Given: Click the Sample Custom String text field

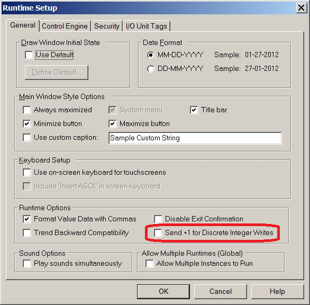Looking at the screenshot, I should (195, 138).
